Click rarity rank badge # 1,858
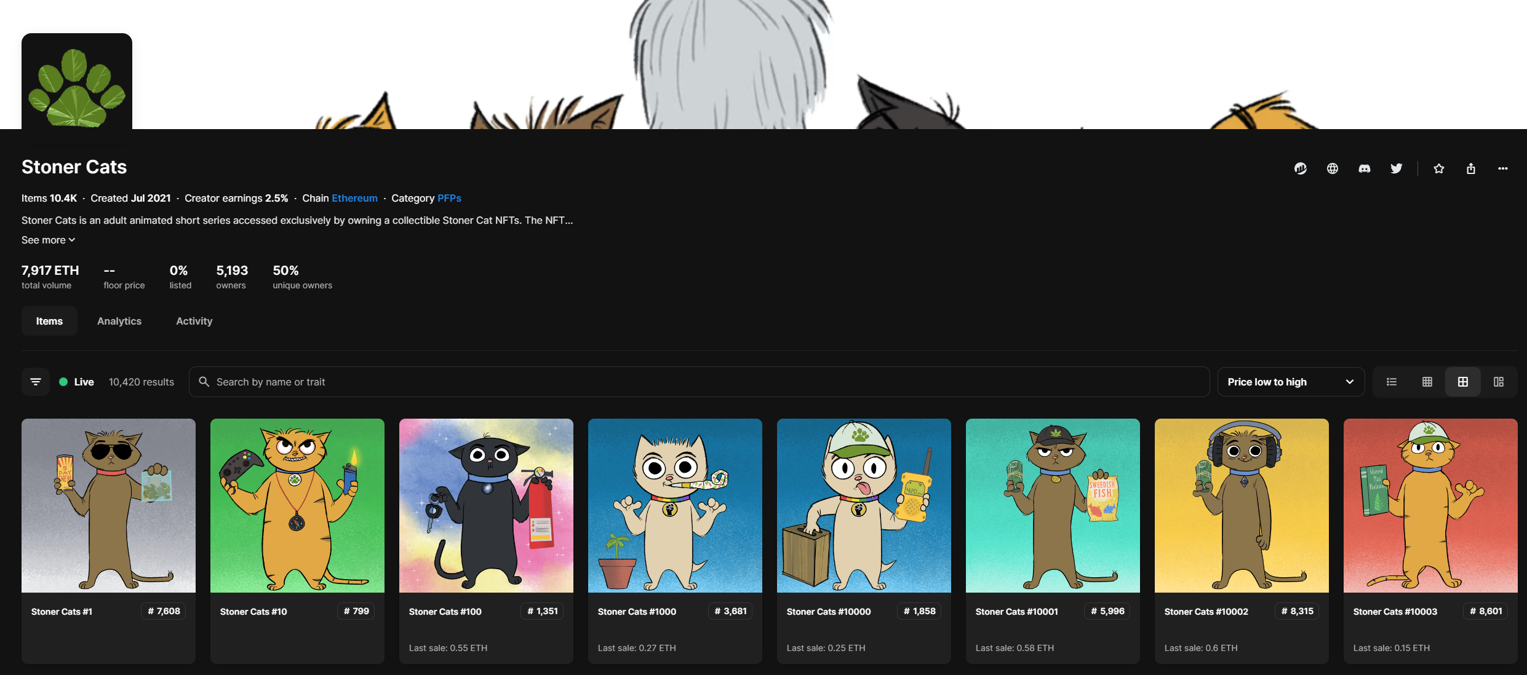Screen dimensions: 1527x675 [x=920, y=611]
